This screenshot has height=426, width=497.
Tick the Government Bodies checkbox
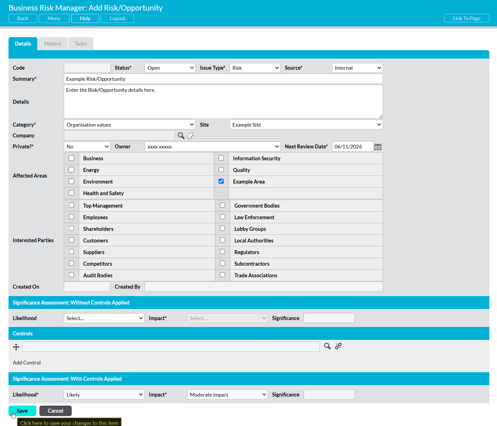[223, 205]
